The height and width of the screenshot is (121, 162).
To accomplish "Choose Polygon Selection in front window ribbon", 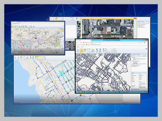I will [107, 52].
